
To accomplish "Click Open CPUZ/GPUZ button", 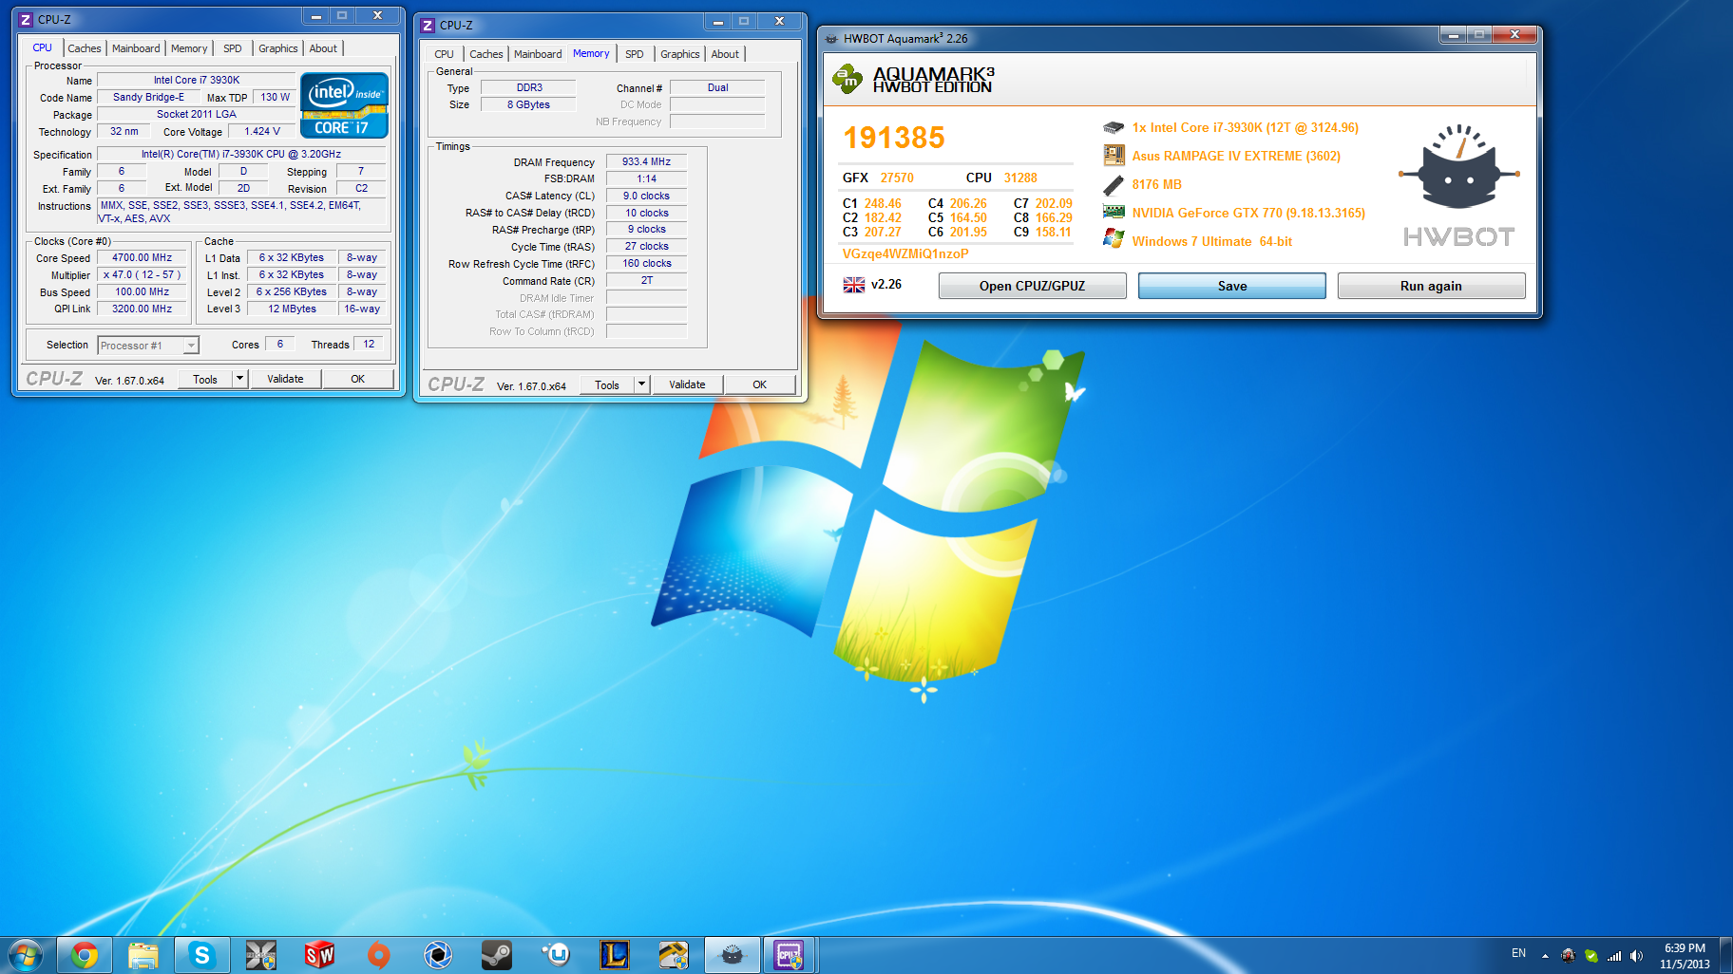I will [1032, 286].
